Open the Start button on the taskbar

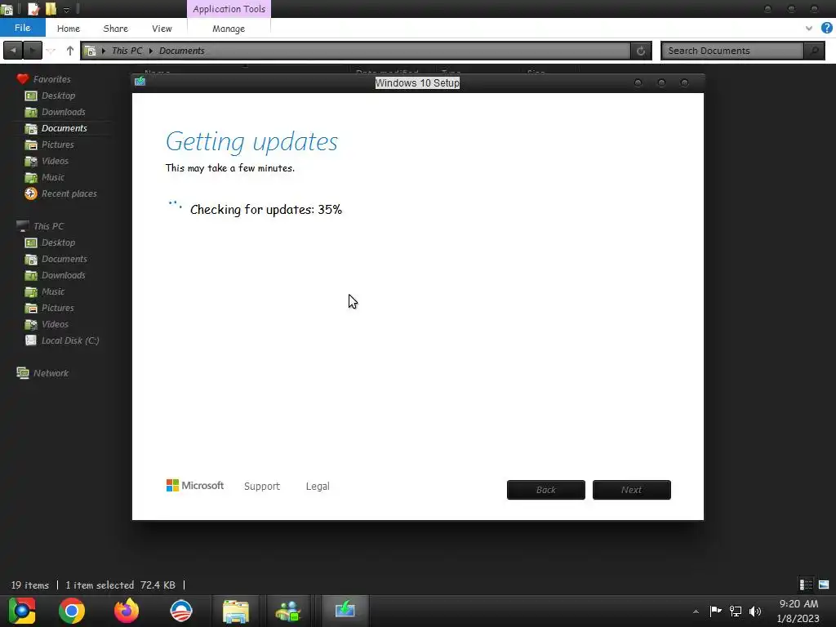[x=22, y=611]
